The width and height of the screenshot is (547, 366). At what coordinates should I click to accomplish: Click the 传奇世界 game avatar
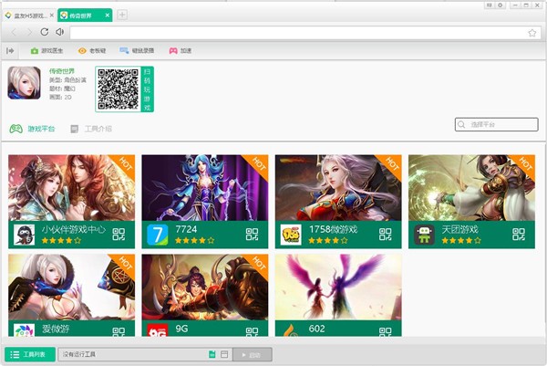[x=24, y=83]
